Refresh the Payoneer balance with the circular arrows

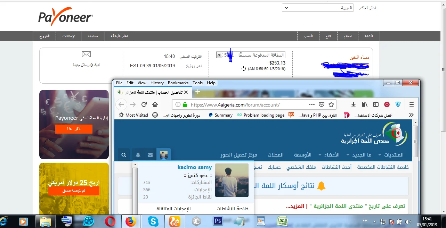pos(244,69)
